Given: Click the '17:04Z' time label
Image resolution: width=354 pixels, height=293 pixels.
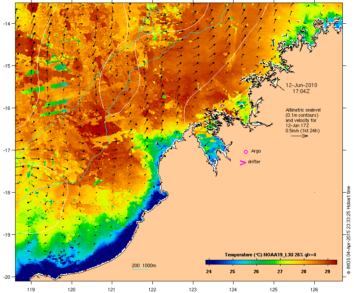Looking at the screenshot, I should tap(301, 91).
